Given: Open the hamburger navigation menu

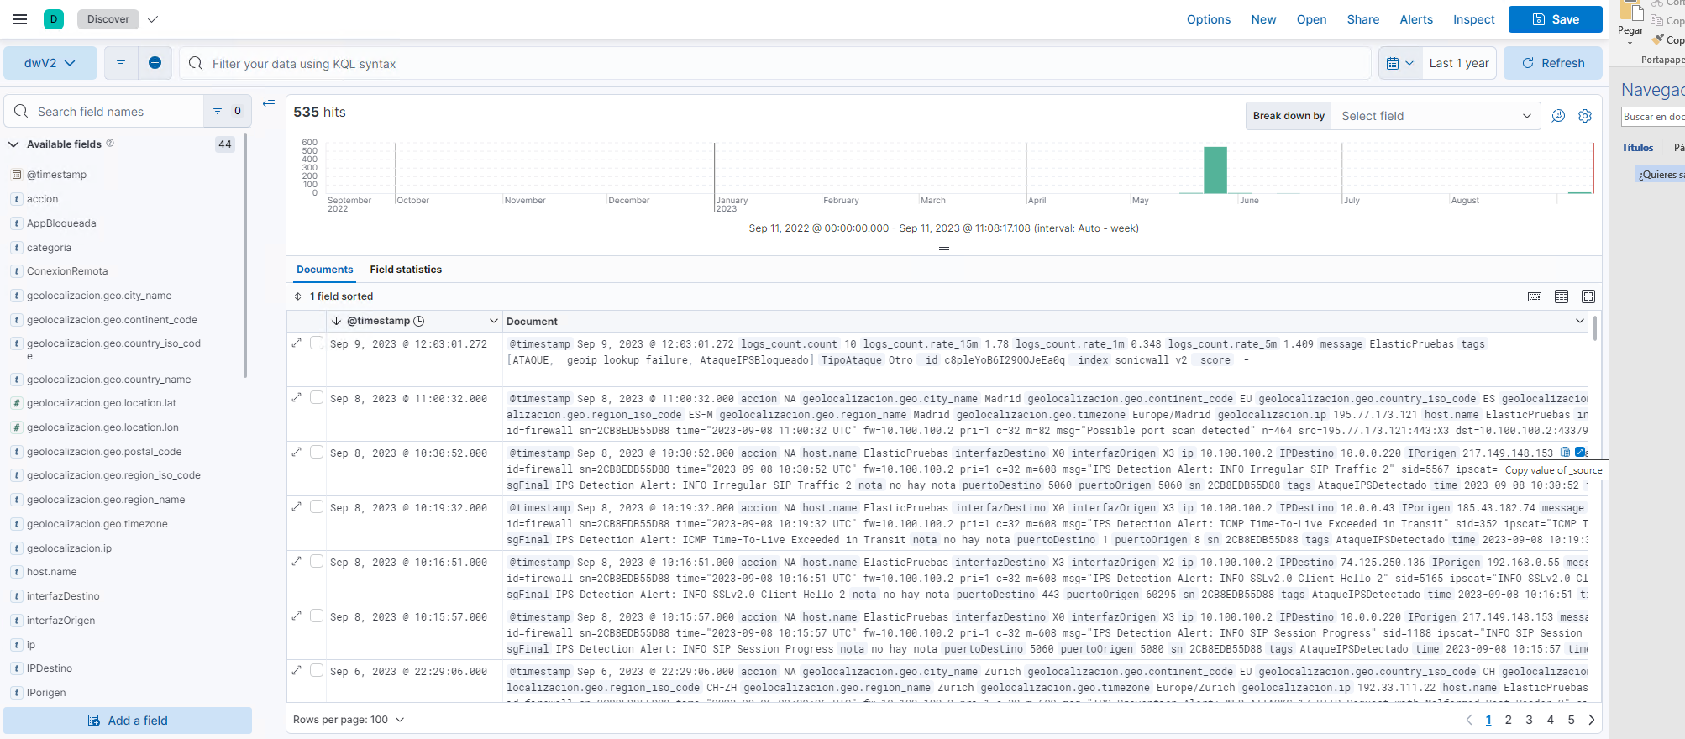Looking at the screenshot, I should coord(20,19).
